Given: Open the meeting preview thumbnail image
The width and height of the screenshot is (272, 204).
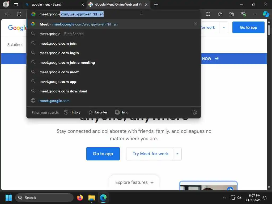Looking at the screenshot, I should [208, 185].
